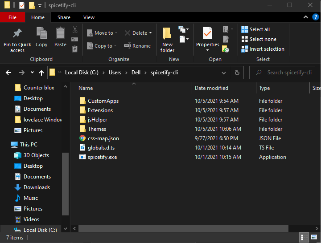This screenshot has height=243, width=321.
Task: Click the Paste clipboard icon
Action: (x=60, y=33)
